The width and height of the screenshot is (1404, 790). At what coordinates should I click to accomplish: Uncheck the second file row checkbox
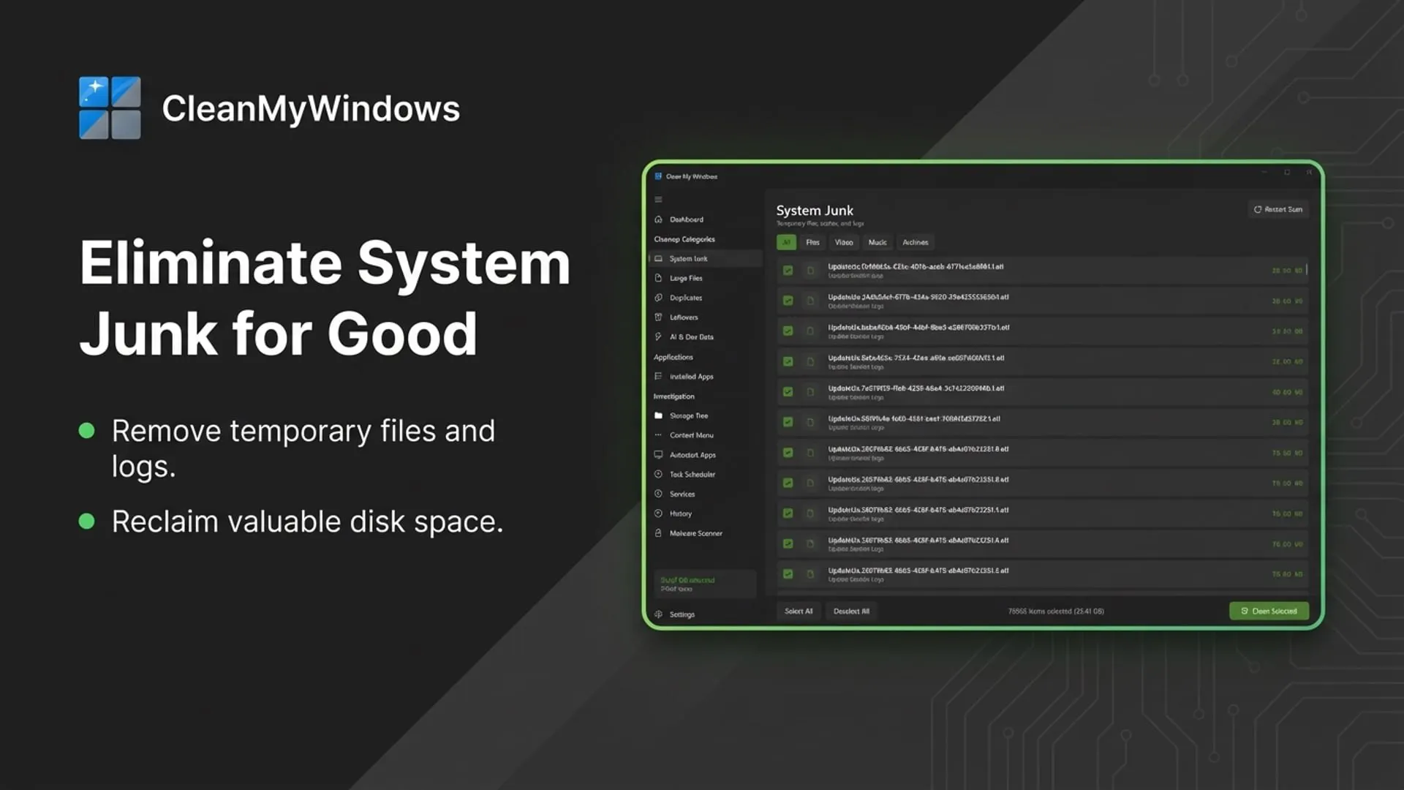pyautogui.click(x=788, y=301)
